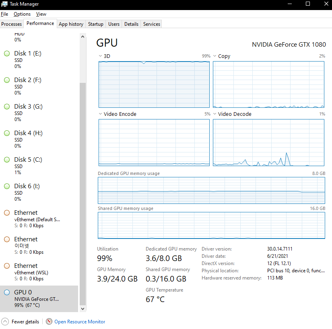
Task: Select Disk 4 (H:) in sidebar
Action: click(39, 140)
